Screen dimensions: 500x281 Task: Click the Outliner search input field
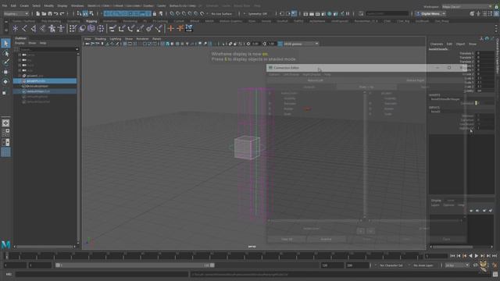point(47,49)
